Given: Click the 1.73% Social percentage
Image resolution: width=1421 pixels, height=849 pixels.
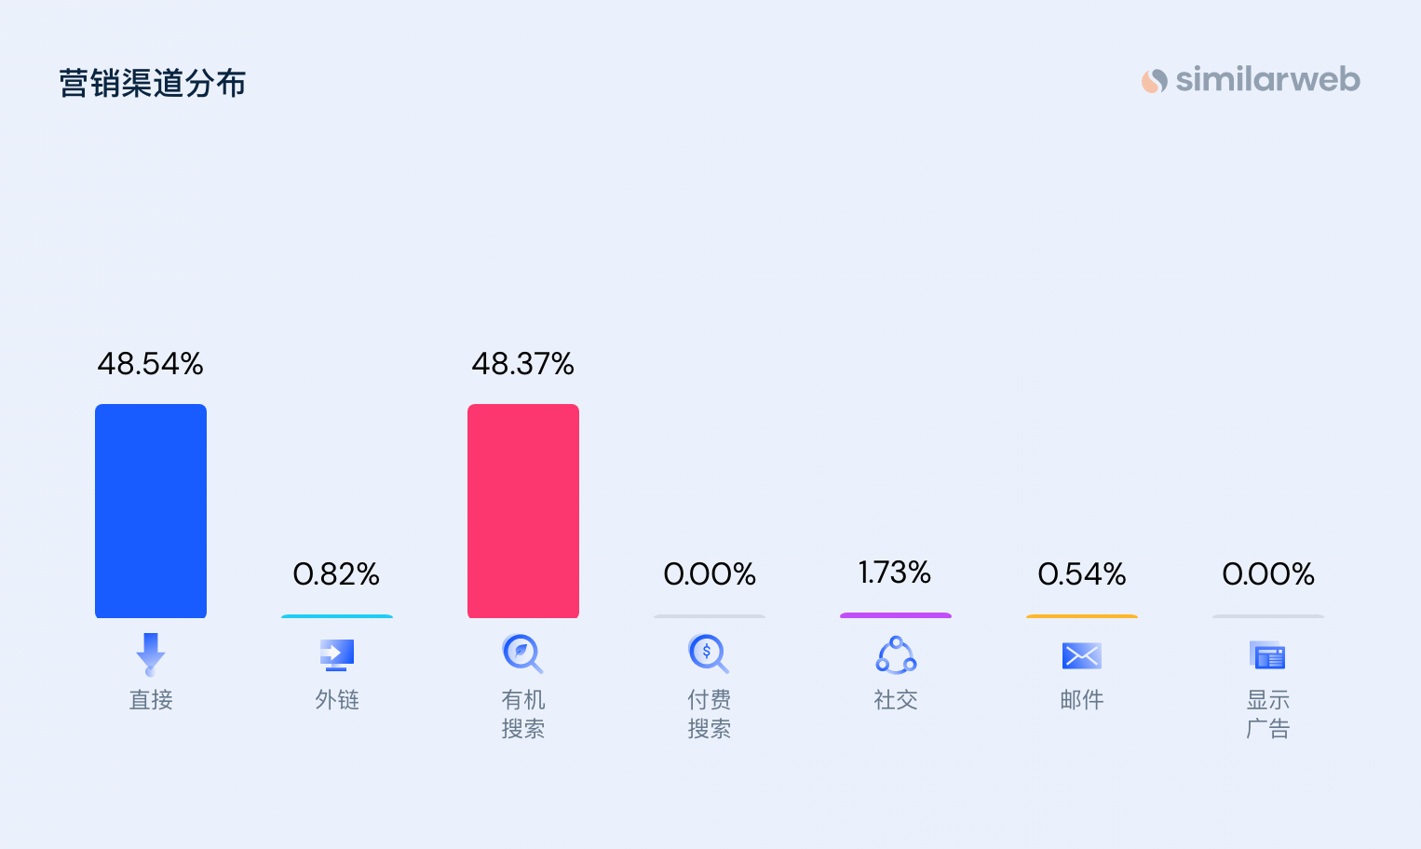Looking at the screenshot, I should (x=895, y=573).
